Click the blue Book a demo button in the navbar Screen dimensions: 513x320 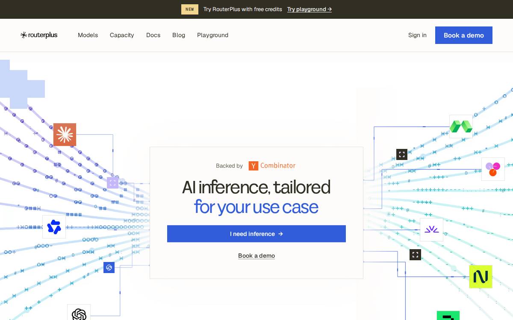pyautogui.click(x=464, y=35)
